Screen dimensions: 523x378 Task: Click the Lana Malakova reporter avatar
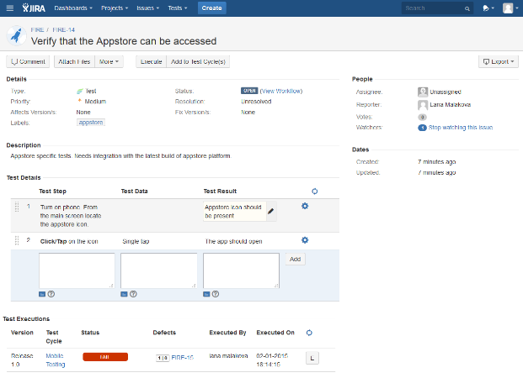coord(423,105)
